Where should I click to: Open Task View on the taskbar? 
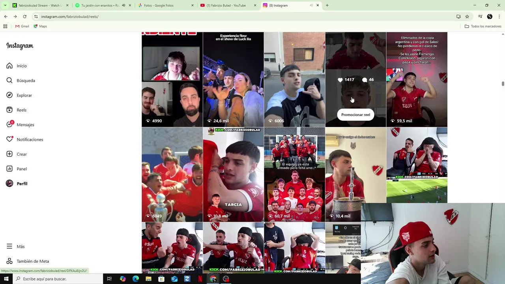(x=109, y=279)
